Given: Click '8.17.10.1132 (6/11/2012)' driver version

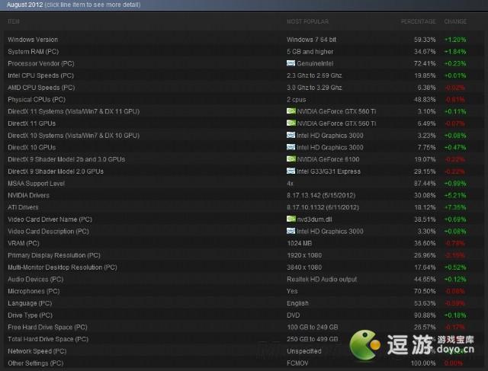Looking at the screenshot, I should tap(323, 207).
